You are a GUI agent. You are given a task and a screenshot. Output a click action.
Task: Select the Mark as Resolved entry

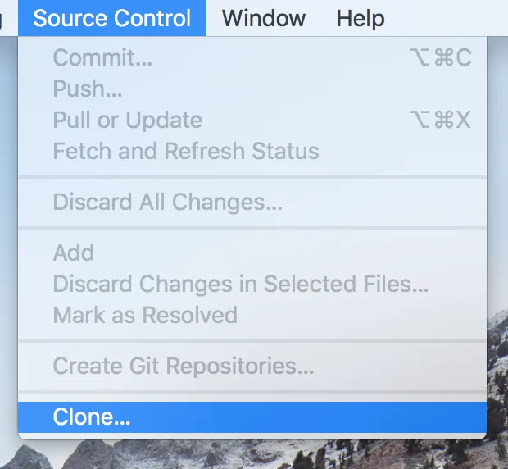click(x=145, y=315)
